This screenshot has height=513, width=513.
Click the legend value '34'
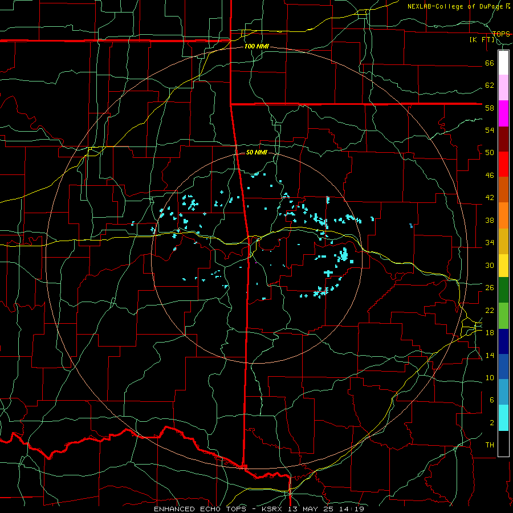coord(490,243)
